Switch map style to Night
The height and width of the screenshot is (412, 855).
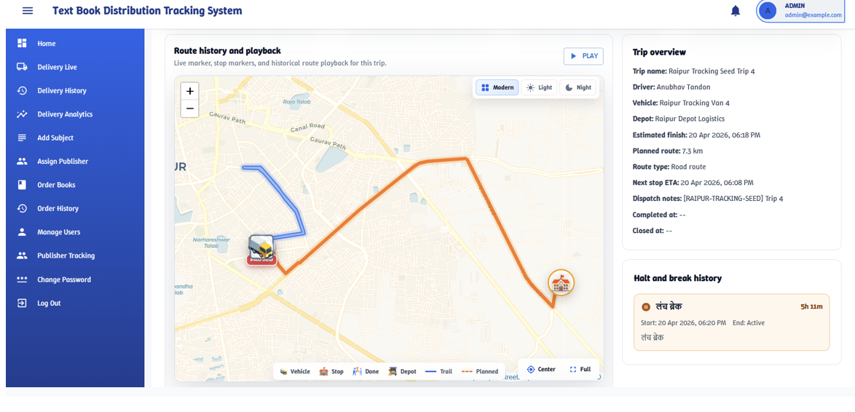pyautogui.click(x=578, y=87)
